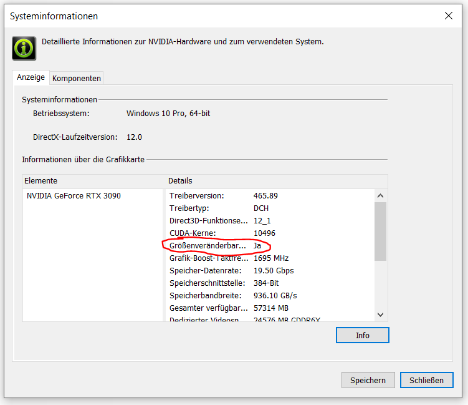
Task: Click the DirectX-Laufzeitversion value 12.0
Action: 135,137
